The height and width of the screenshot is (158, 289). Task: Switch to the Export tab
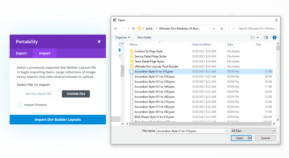point(21,53)
